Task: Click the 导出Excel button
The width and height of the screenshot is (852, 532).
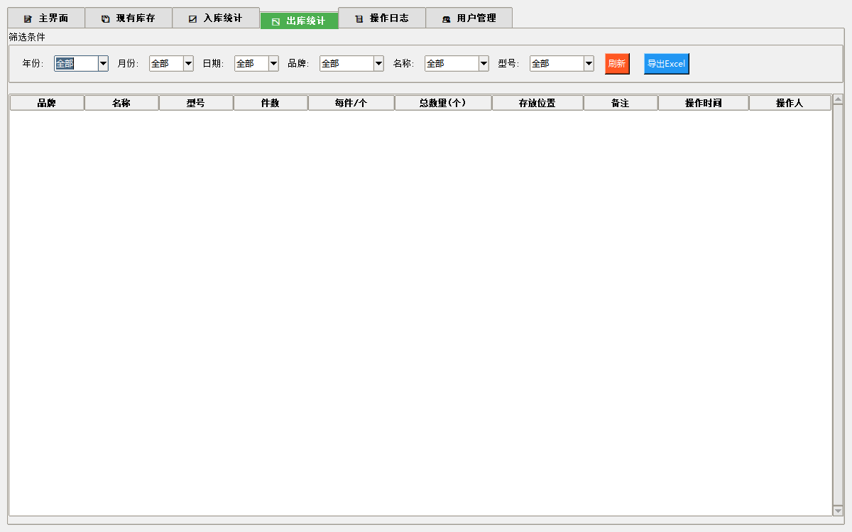Action: (666, 64)
